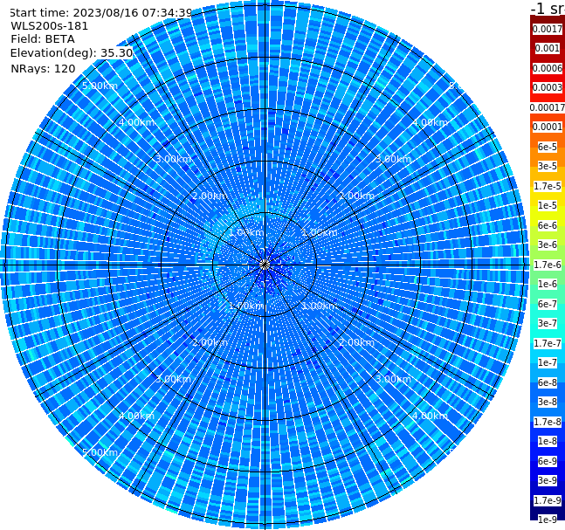Image resolution: width=565 pixels, height=530 pixels.
Task: Click the 1e-5 yellow colorbar label
Action: coord(548,205)
